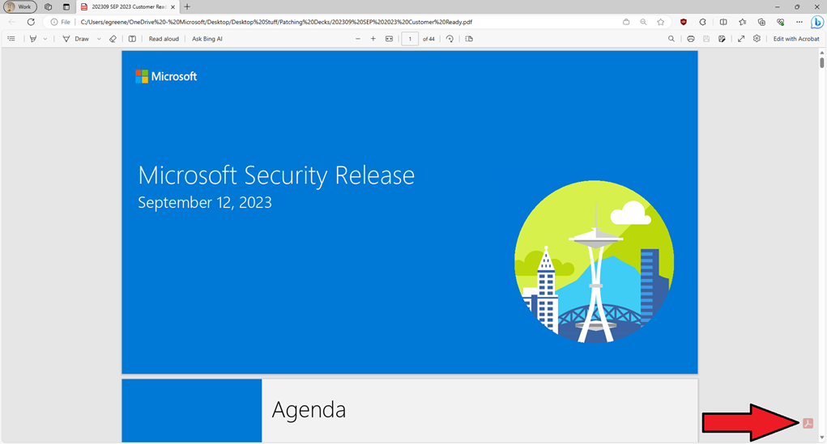This screenshot has width=827, height=444.
Task: Open PDF viewer settings gear
Action: click(757, 39)
